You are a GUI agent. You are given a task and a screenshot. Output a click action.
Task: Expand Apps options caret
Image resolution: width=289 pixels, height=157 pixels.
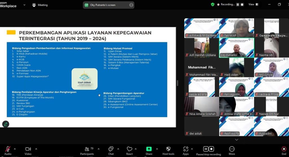pos(192,149)
